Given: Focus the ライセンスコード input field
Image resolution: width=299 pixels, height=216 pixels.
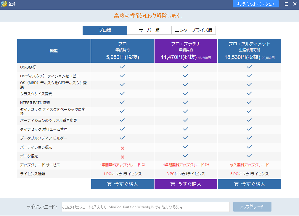Looking at the screenshot, I should (x=145, y=207).
